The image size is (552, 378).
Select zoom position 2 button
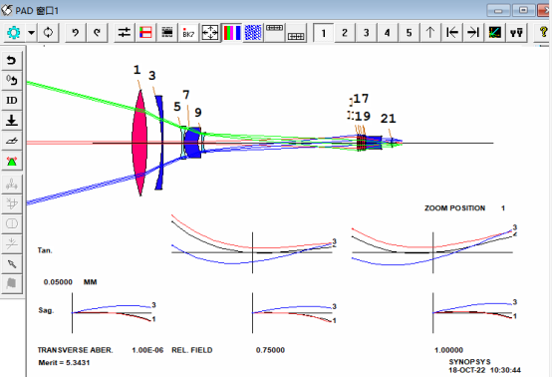[345, 33]
